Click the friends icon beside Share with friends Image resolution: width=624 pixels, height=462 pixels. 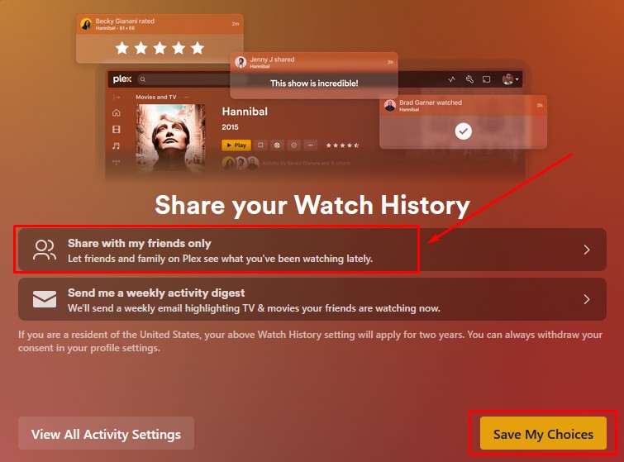point(45,250)
